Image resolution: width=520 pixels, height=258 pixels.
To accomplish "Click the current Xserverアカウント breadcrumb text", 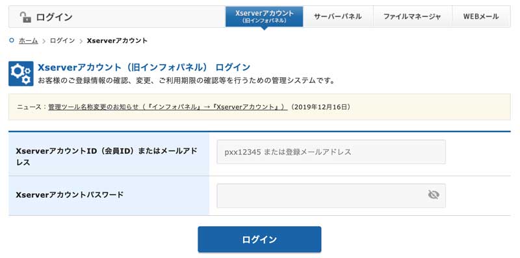I will tap(117, 41).
